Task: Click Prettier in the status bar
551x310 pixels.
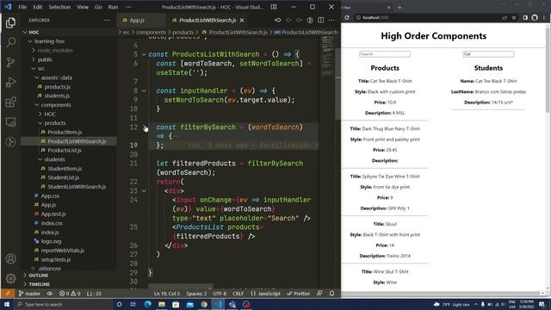Action: point(299,294)
